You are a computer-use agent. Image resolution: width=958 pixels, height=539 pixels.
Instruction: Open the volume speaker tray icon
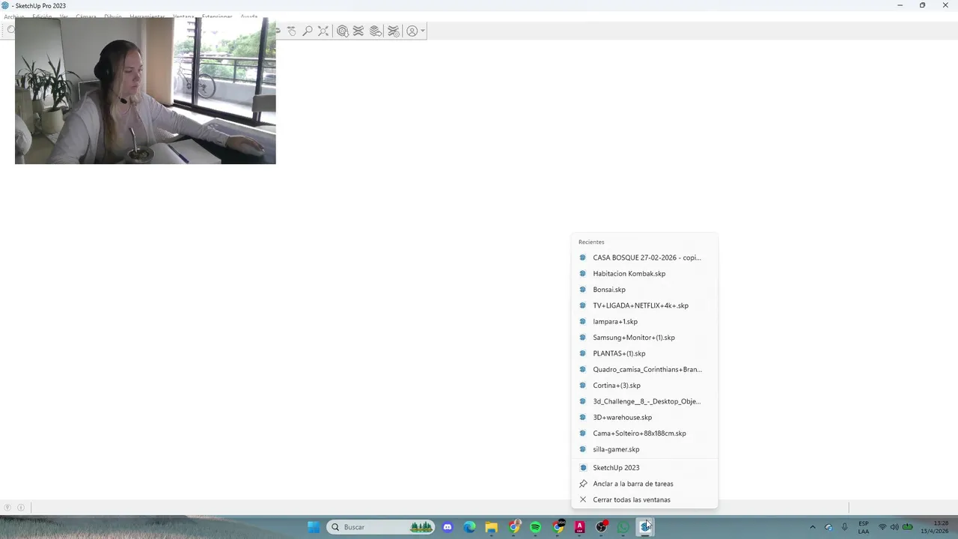(x=894, y=527)
